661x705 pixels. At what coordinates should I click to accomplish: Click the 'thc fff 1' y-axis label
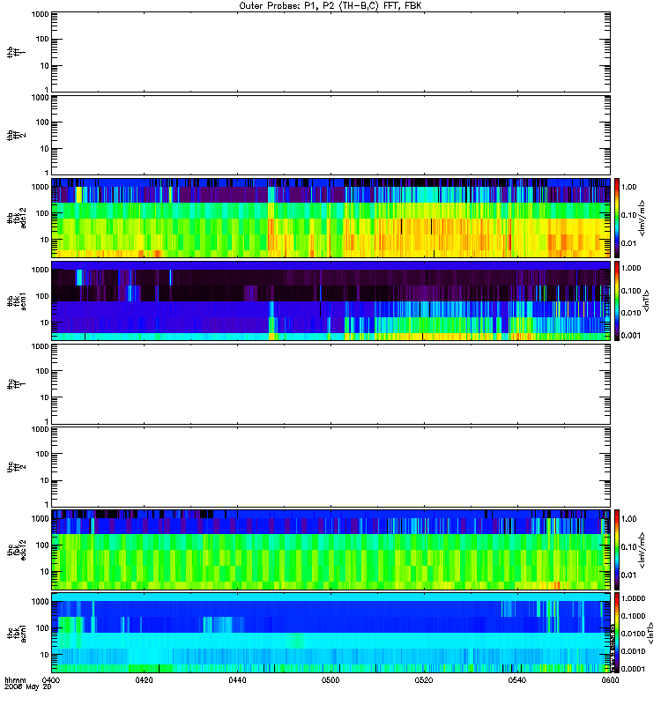point(17,384)
